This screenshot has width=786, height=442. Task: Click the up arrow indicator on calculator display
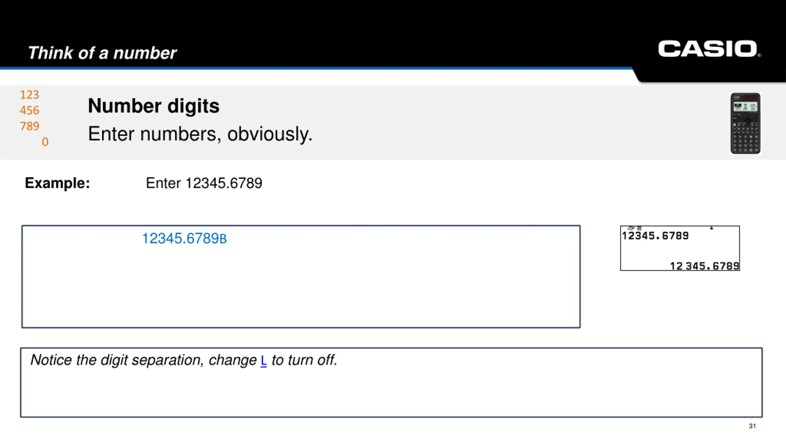(x=711, y=228)
